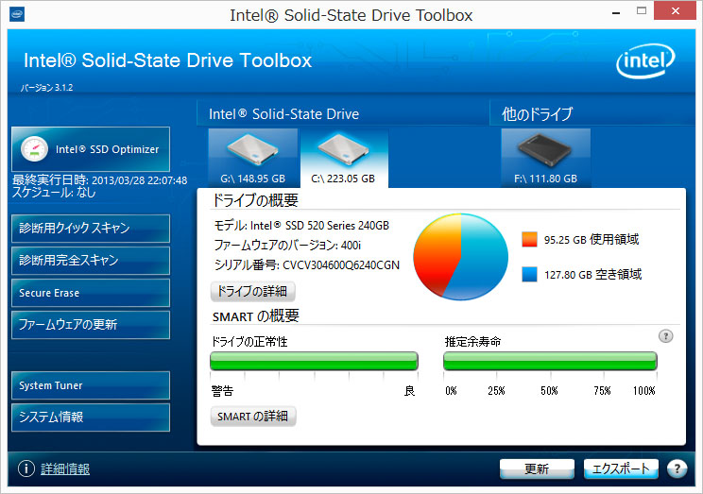Click the serial number CVCV304600Q6240CGN text
The width and height of the screenshot is (703, 494).
click(x=341, y=265)
